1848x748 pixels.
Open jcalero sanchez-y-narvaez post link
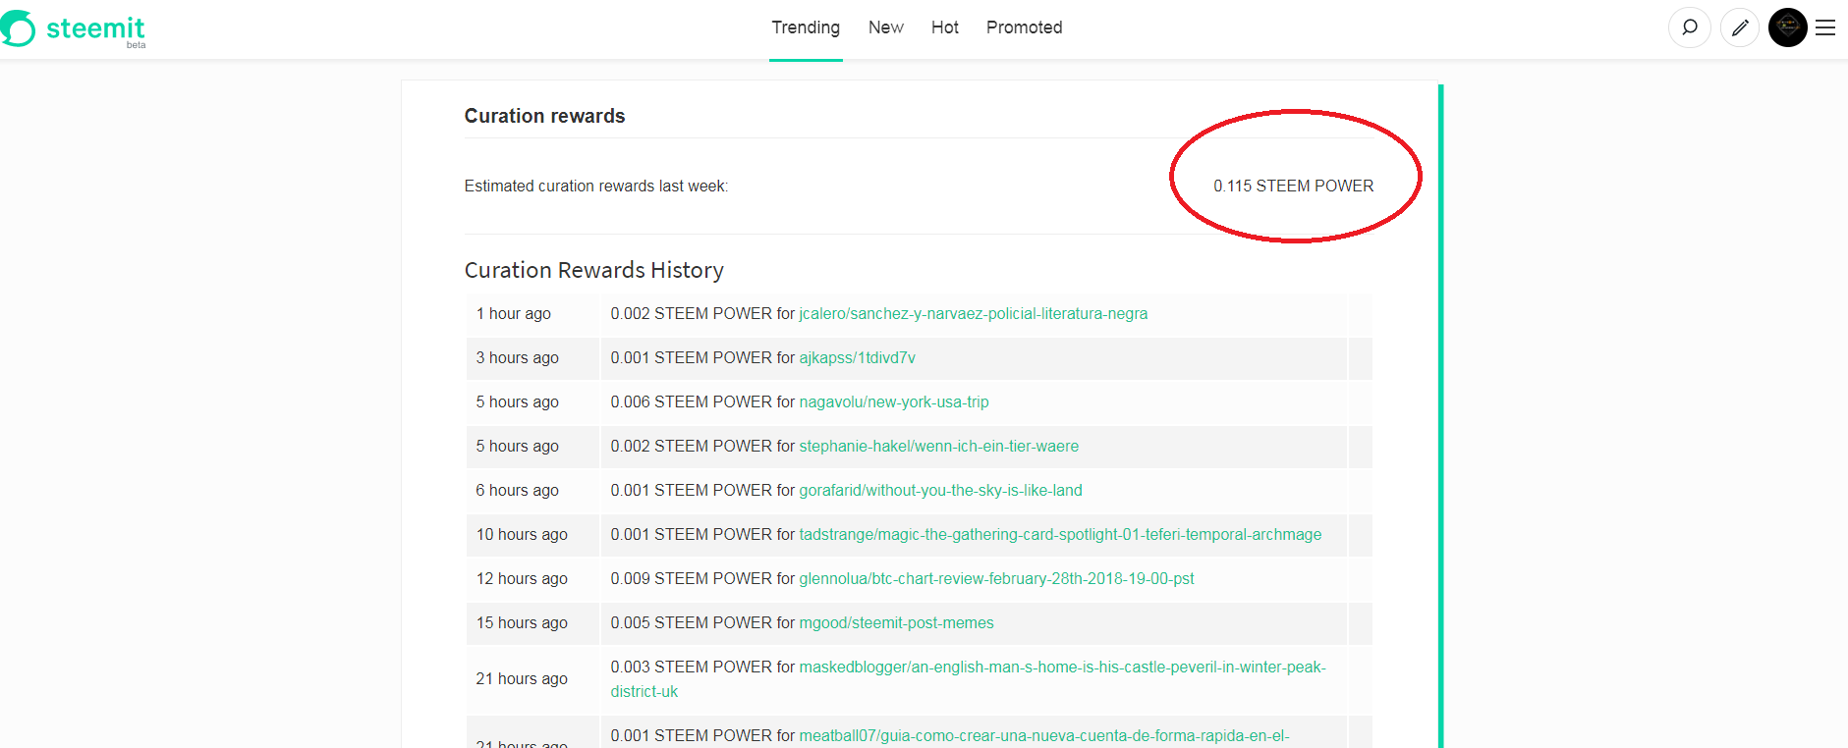(x=974, y=314)
